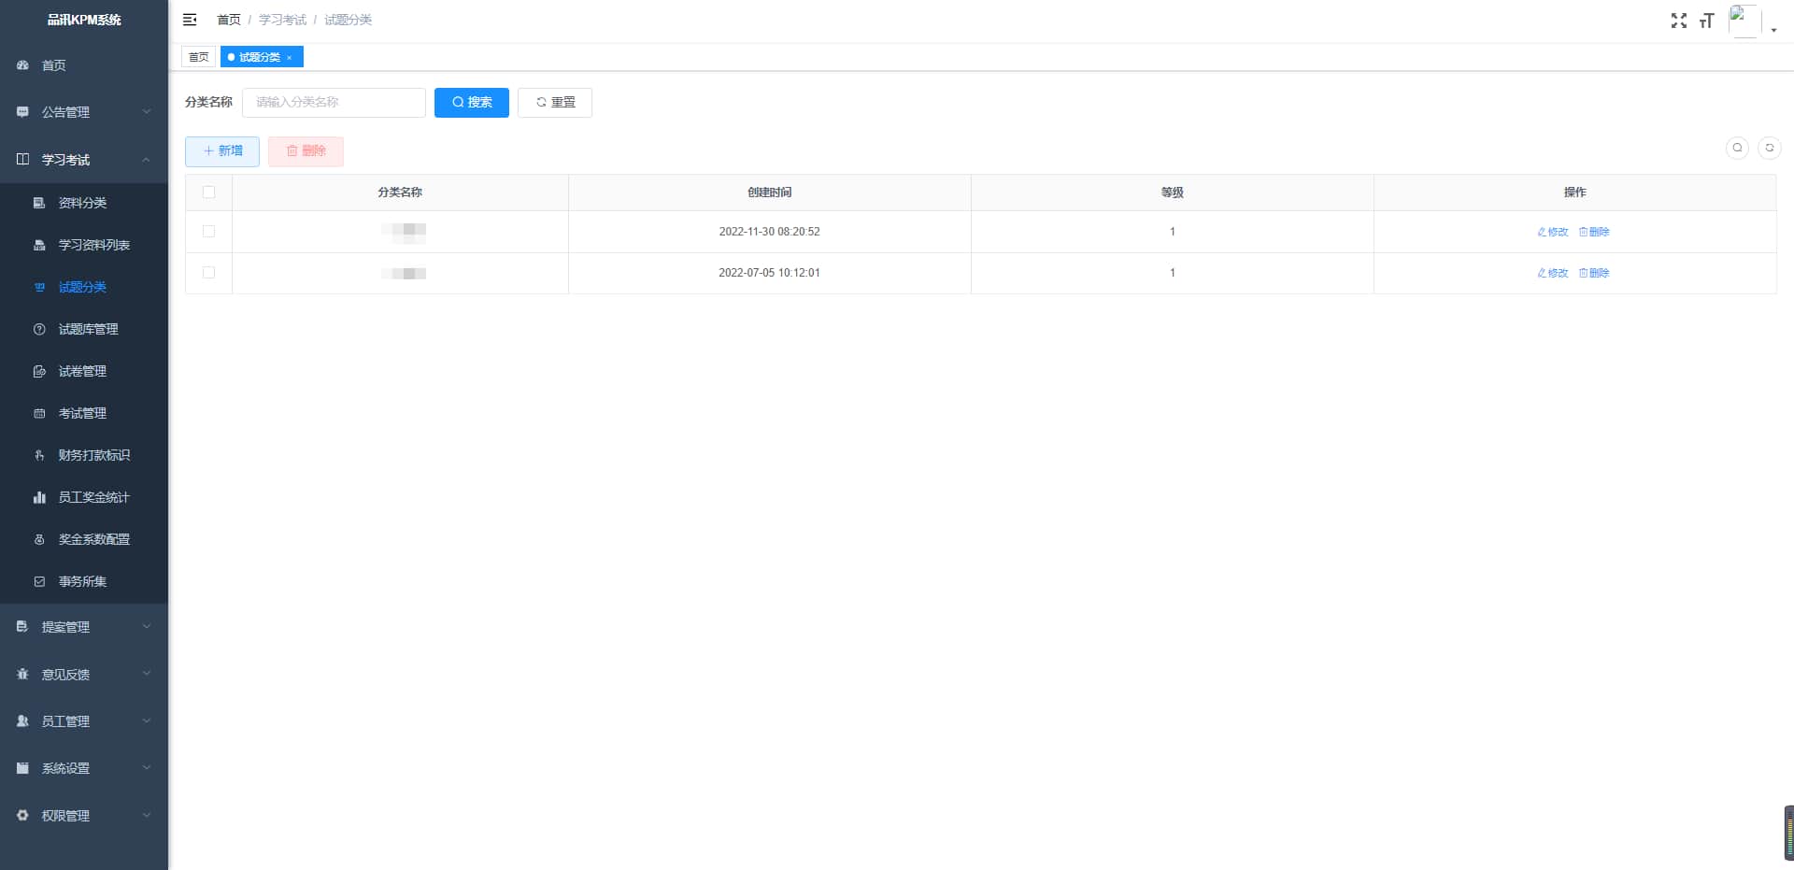Open 事务所集 in the sidebar
This screenshot has width=1794, height=870.
tap(84, 581)
